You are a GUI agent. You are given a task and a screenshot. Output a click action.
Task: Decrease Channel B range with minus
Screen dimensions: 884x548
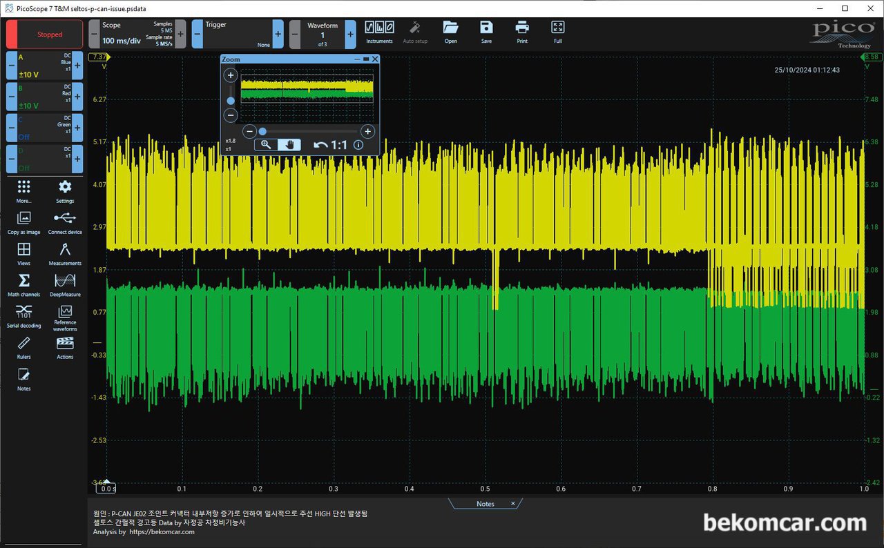pos(12,97)
